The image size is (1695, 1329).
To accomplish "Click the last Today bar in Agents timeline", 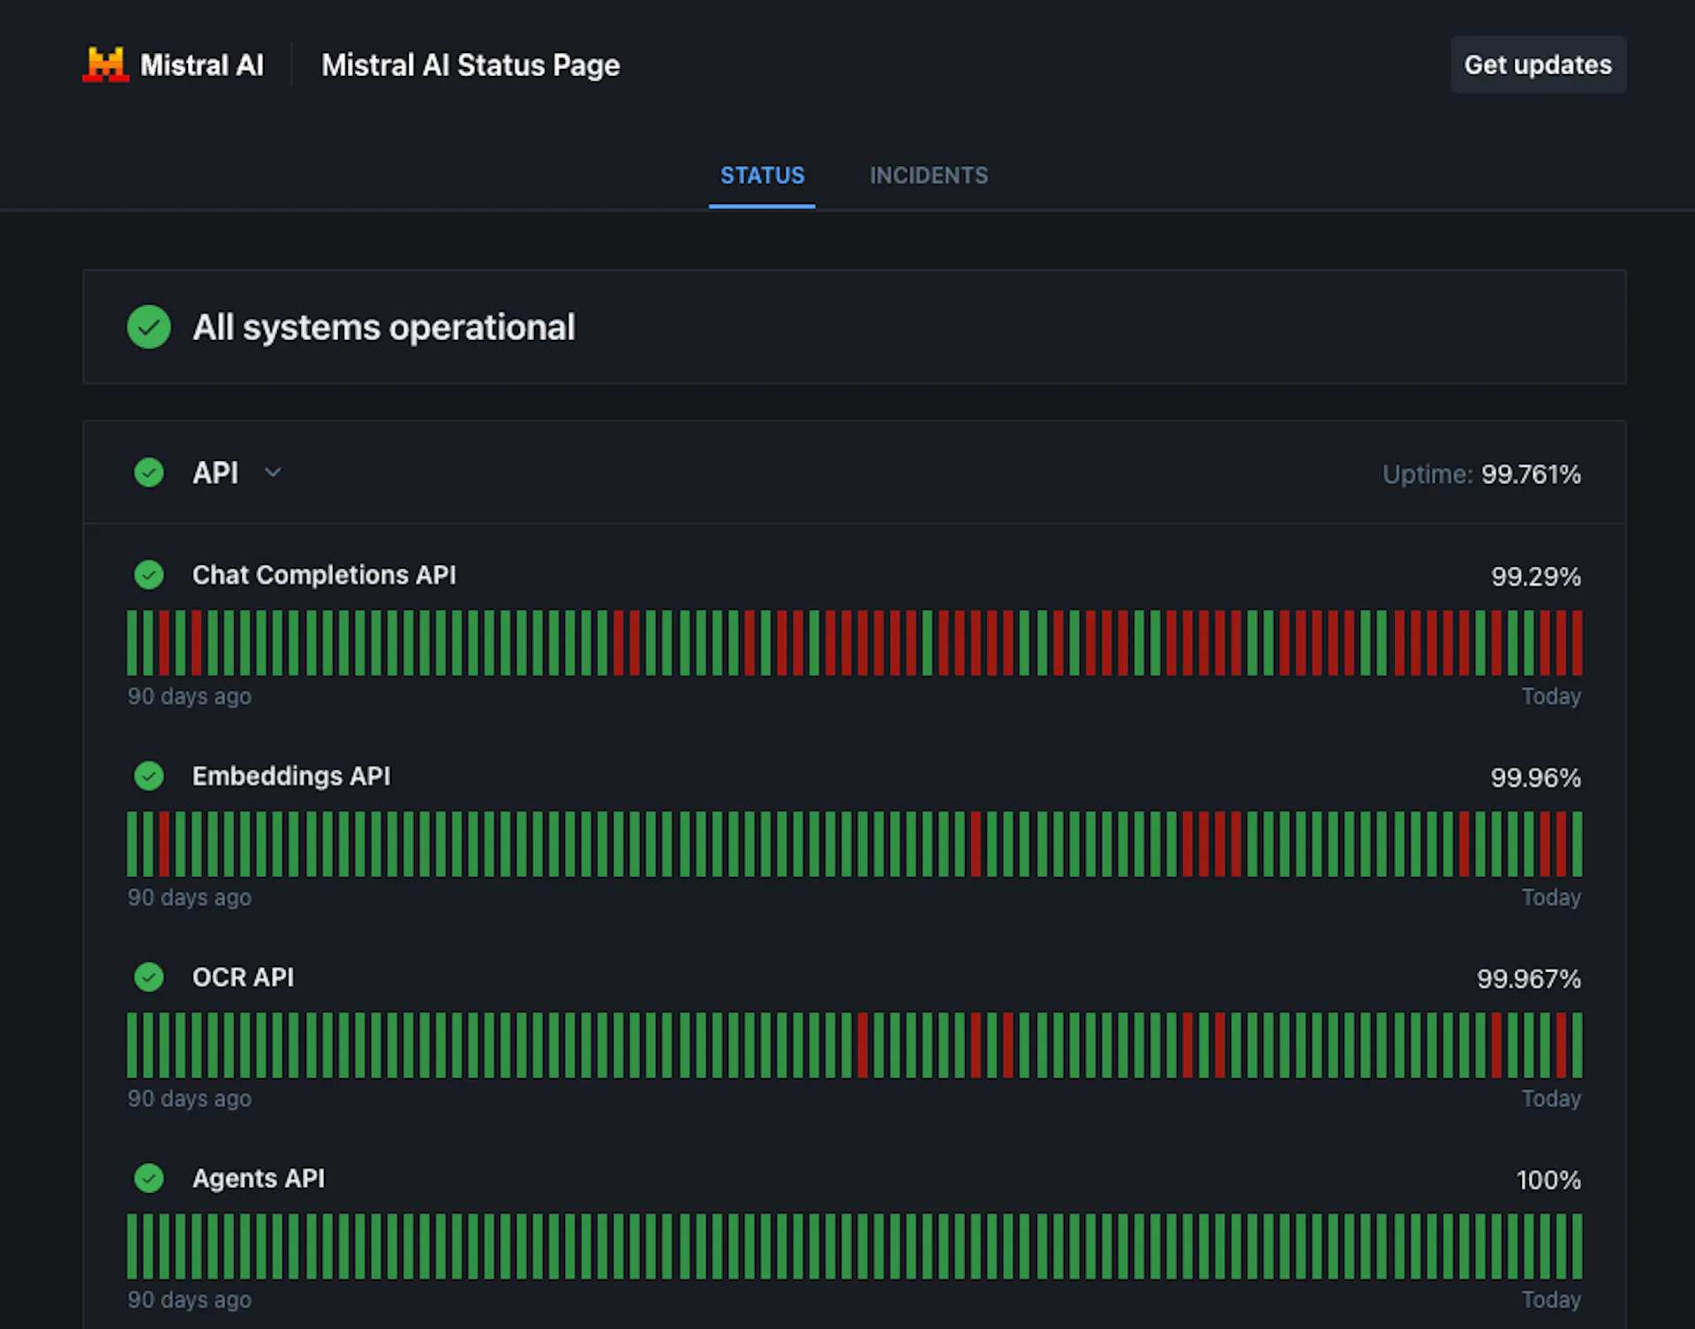I will tap(1577, 1247).
